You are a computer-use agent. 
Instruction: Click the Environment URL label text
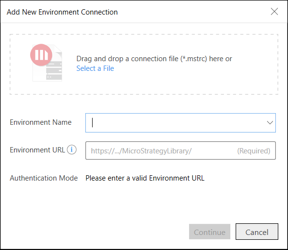click(x=37, y=150)
